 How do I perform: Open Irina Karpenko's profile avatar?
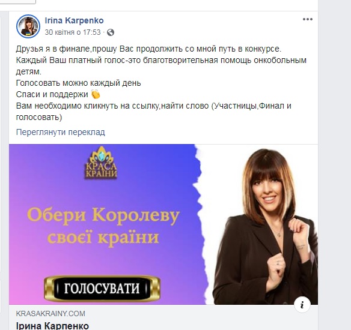click(28, 26)
